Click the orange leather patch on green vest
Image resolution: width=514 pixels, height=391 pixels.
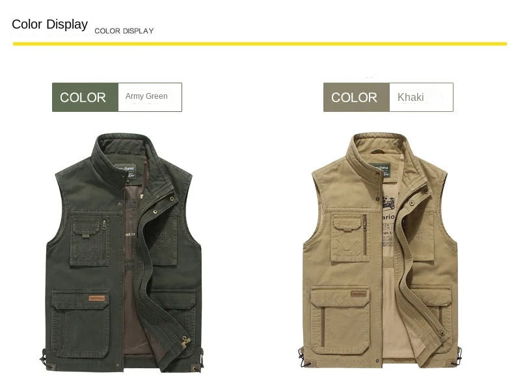coord(97,298)
